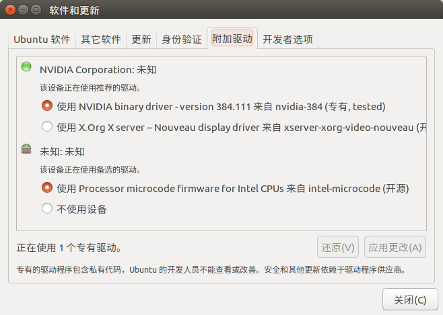The image size is (443, 315).
Task: Switch to the Ubuntu 软件 tab
Action: (42, 39)
